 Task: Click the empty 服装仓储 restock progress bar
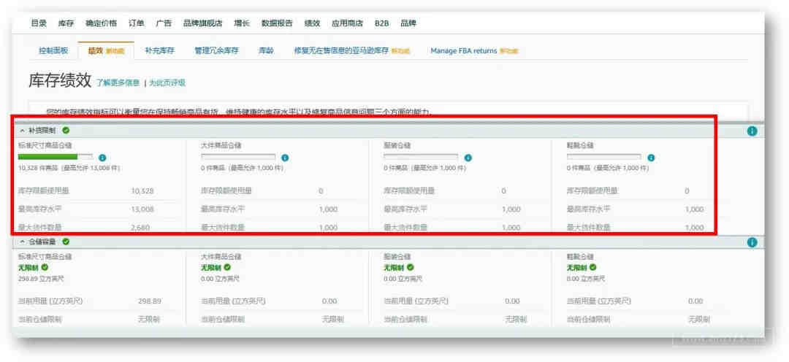click(x=422, y=157)
